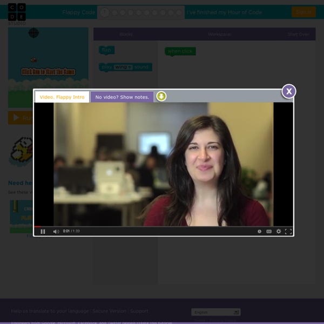This screenshot has width=324, height=324.
Task: Click Help us translate to your language
Action: (x=50, y=311)
